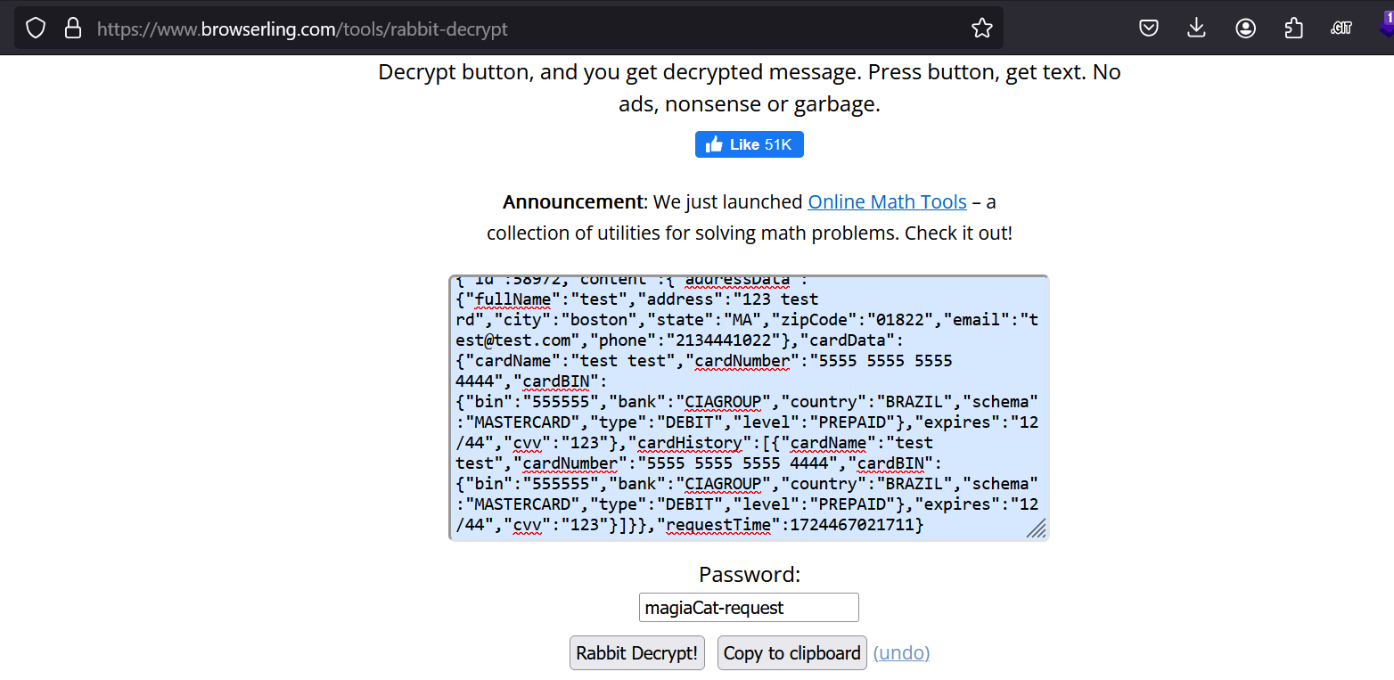Click the purple extension icon with badge
Screen dimensions: 1394x680
point(1386,25)
